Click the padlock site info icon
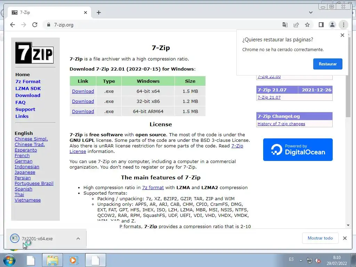This screenshot has height=267, width=356. pos(48,25)
